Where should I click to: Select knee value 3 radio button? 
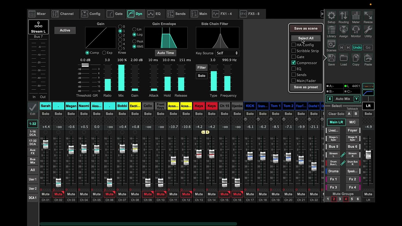coord(120,40)
